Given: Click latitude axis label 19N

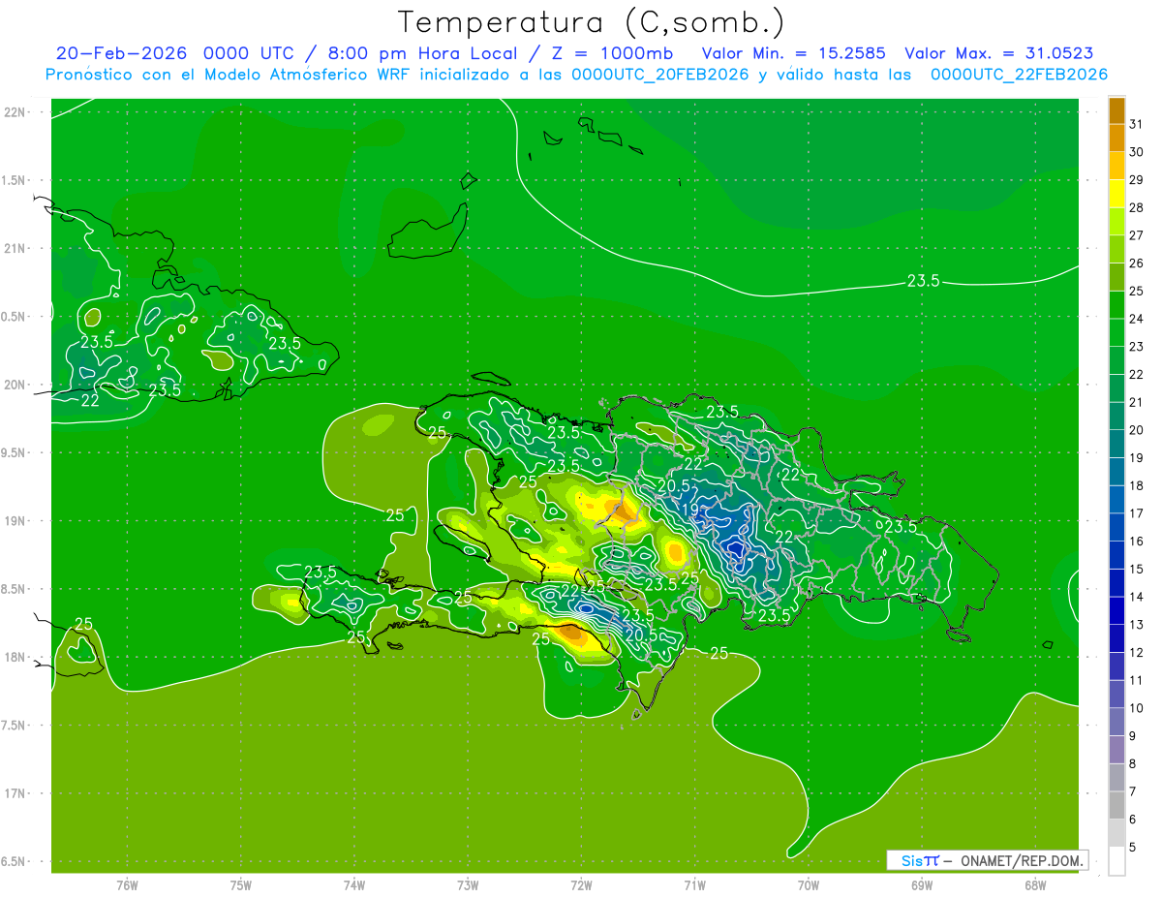Looking at the screenshot, I should pos(15,521).
